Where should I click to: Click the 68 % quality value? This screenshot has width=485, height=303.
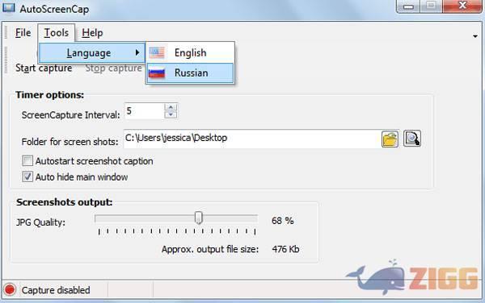[282, 221]
